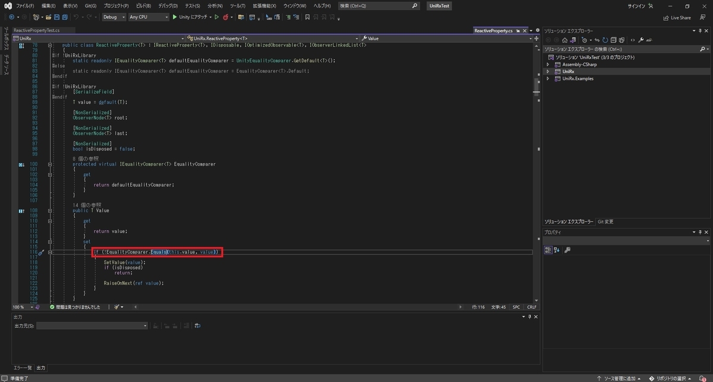
Task: Open the output source combo box
Action: coord(92,326)
